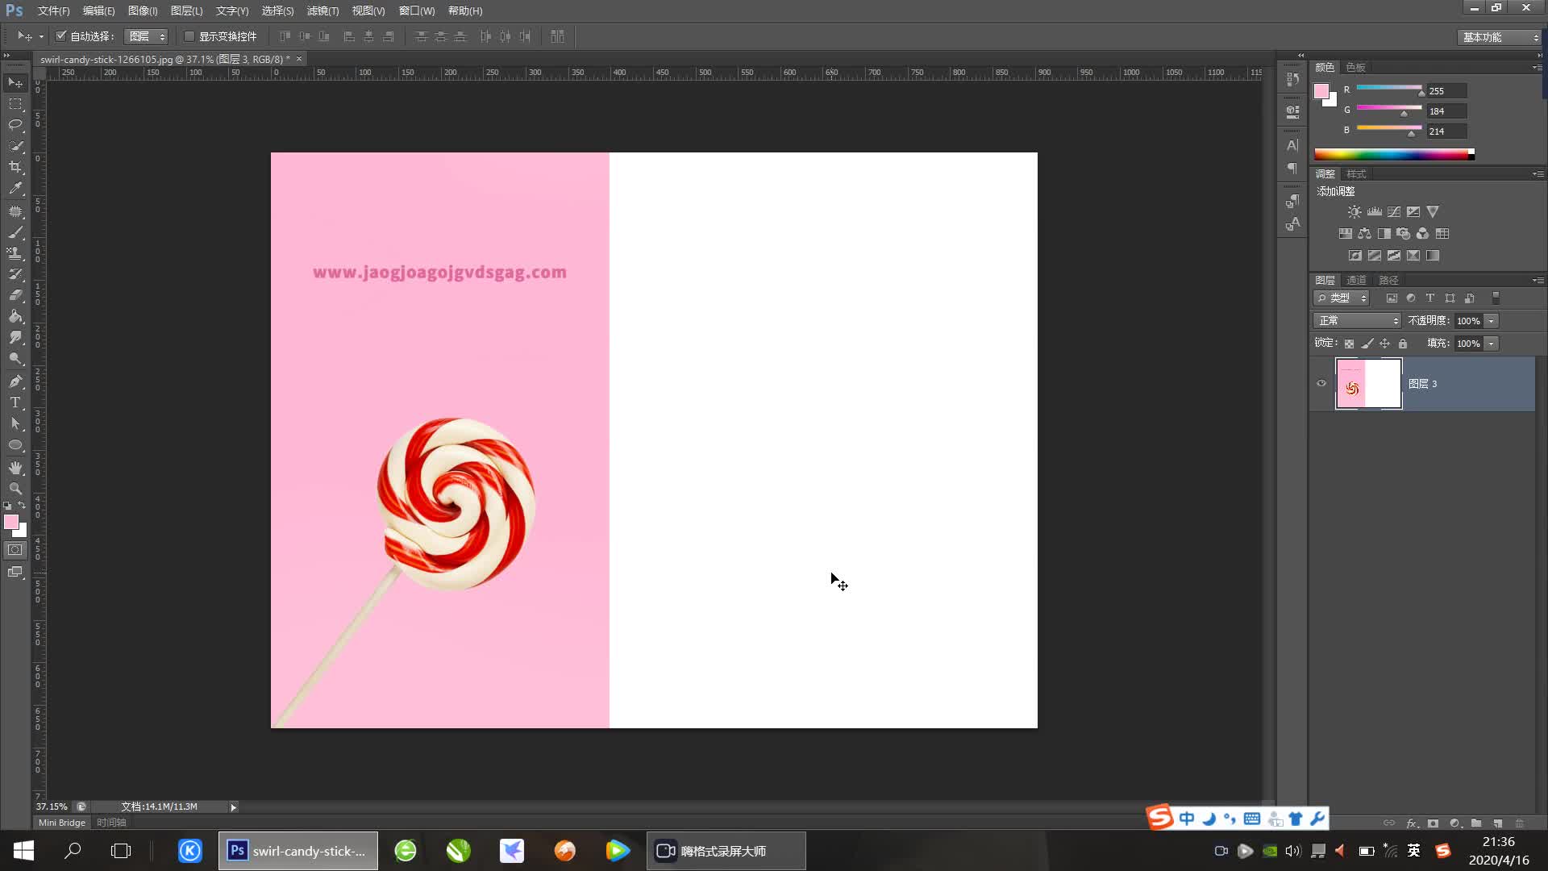Enable the 显示变换控件 checkbox

tap(189, 36)
